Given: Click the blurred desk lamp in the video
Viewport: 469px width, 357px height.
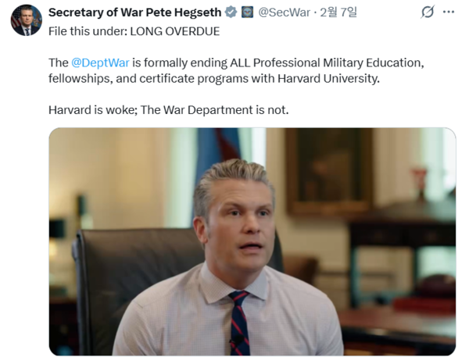Looking at the screenshot, I should tap(63, 221).
